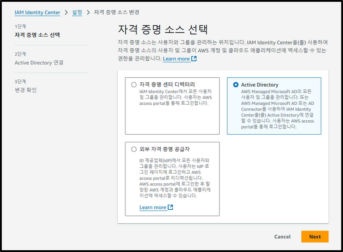The height and width of the screenshot is (252, 343).
Task: Click the ID 제공업체(idP) description paragraph
Action: click(x=175, y=178)
